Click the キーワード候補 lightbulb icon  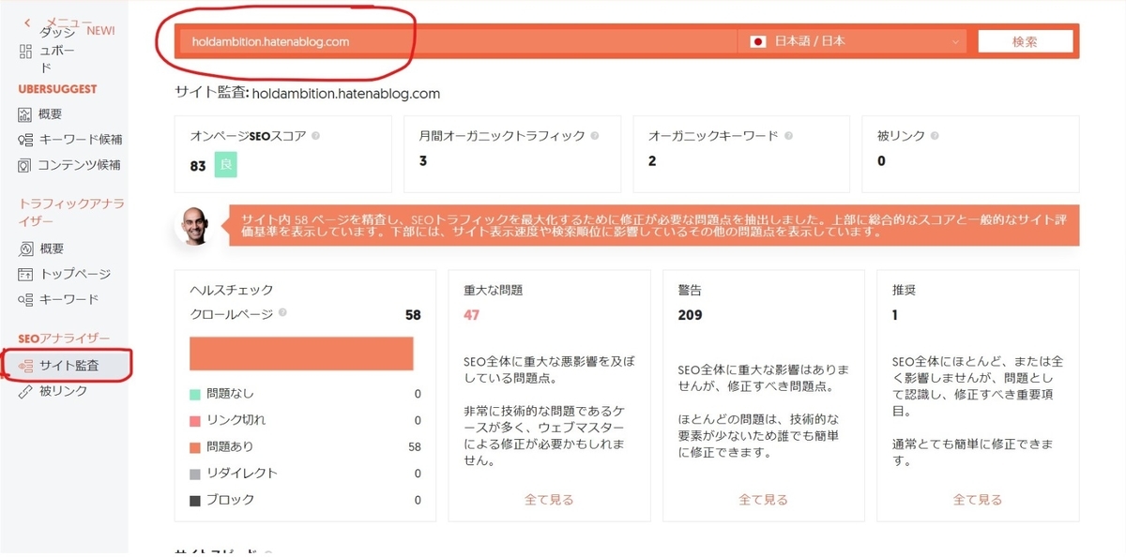click(x=25, y=140)
